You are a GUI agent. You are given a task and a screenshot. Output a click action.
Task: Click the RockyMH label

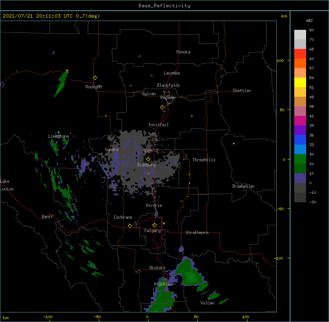coord(94,87)
